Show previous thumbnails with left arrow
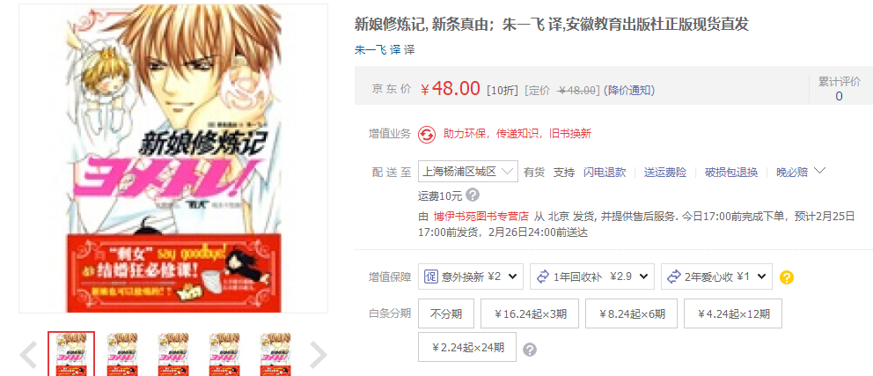The width and height of the screenshot is (873, 376). [x=28, y=355]
